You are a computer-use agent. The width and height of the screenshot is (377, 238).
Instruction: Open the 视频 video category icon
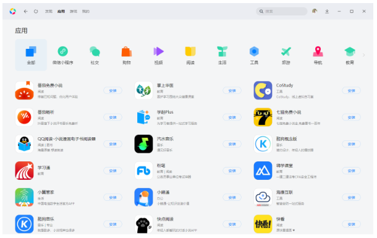point(158,51)
